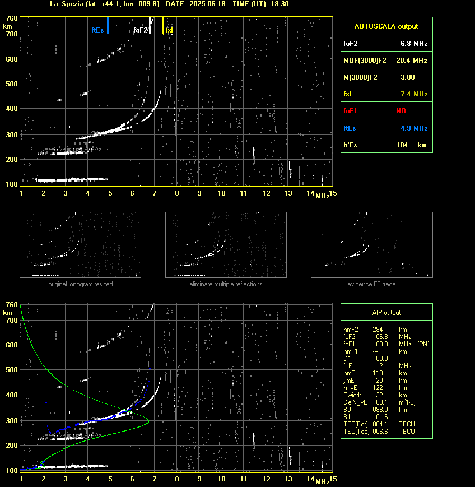475x487 pixels.
Task: Select the red 'NO' value
Action: (401, 110)
